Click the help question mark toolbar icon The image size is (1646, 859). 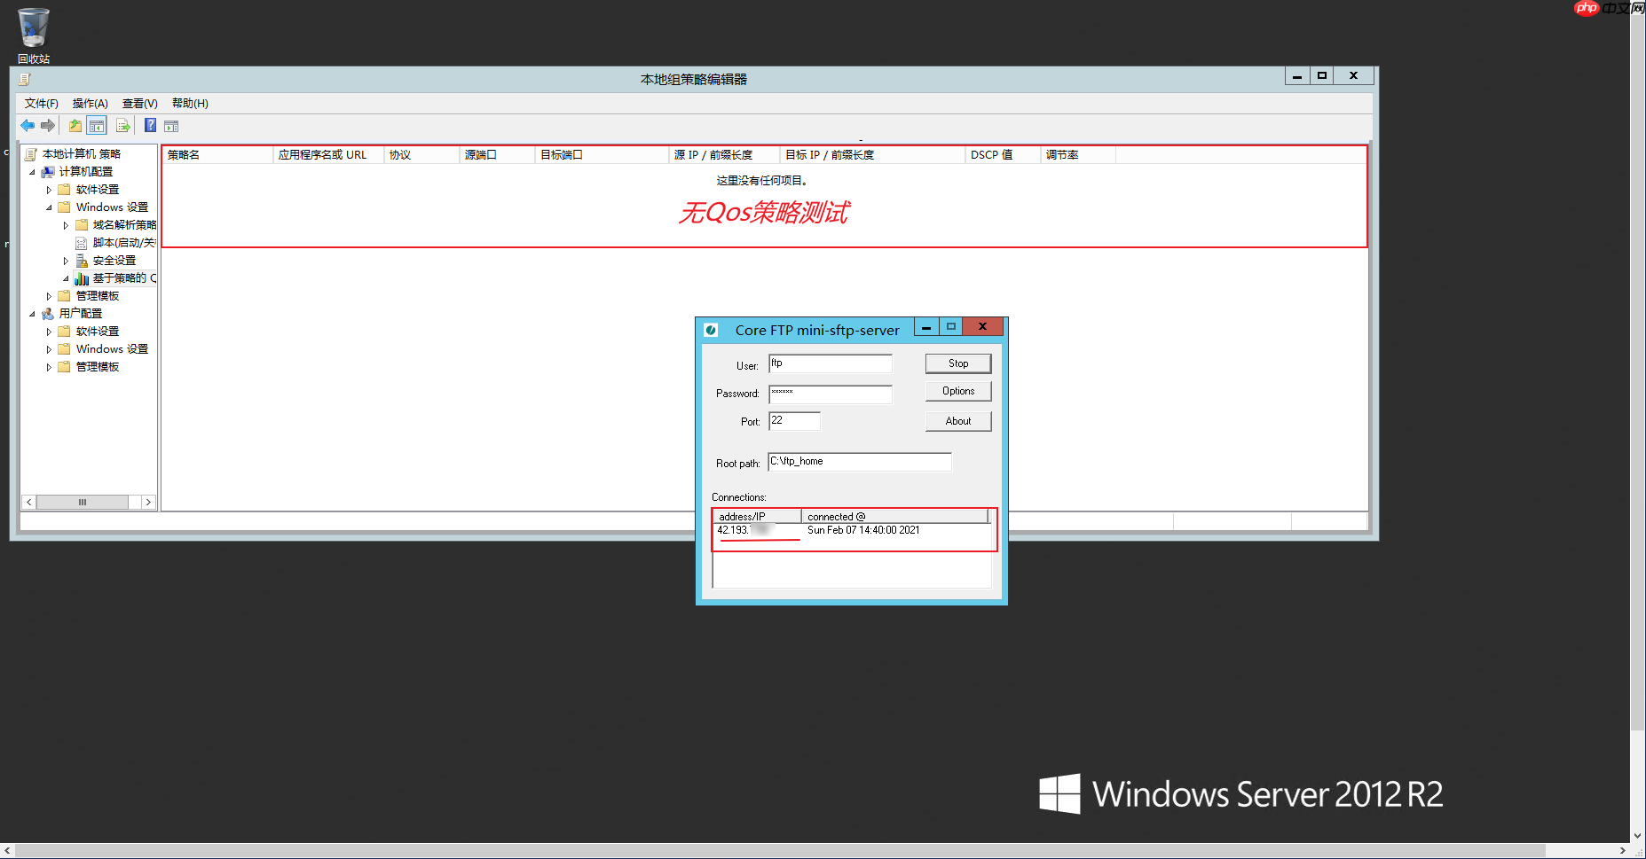tap(149, 125)
